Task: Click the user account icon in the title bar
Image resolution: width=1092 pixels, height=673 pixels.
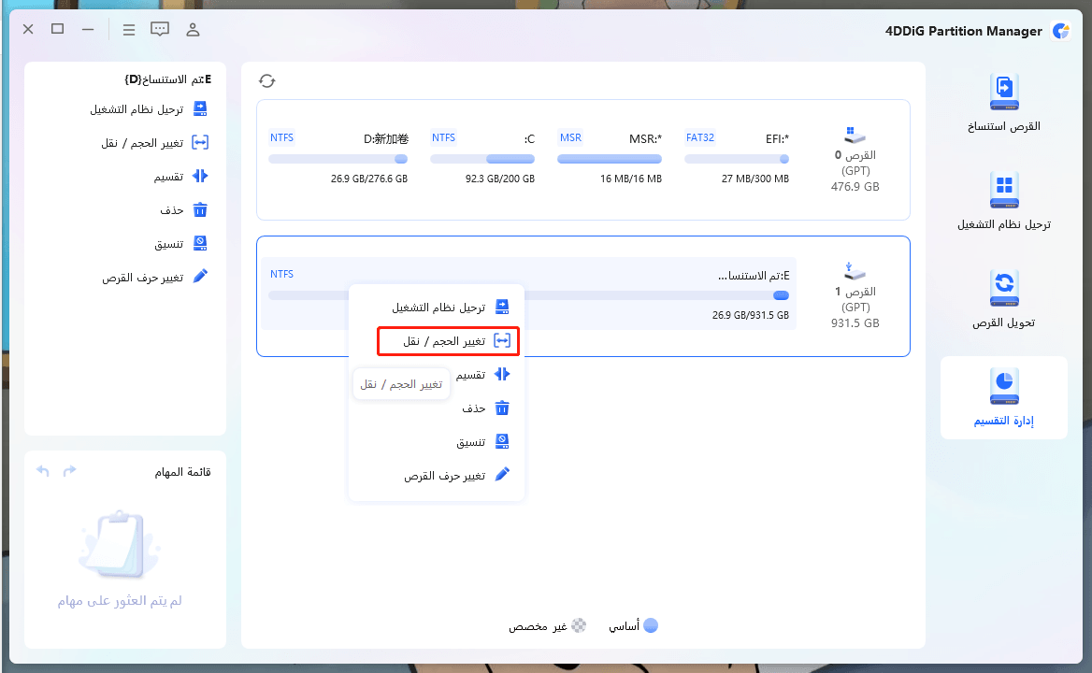Action: pos(193,29)
